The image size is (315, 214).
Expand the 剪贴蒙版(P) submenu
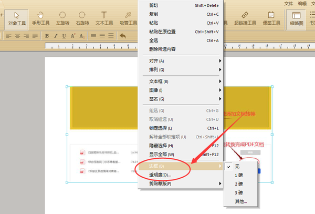coord(181,184)
